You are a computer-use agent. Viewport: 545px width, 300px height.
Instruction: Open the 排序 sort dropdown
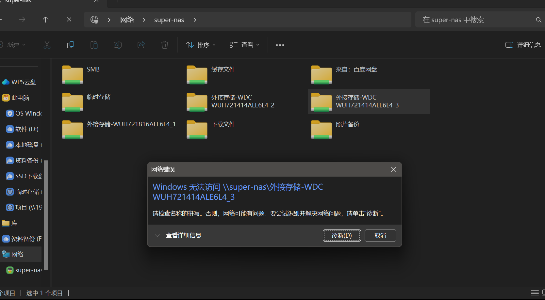(x=201, y=45)
